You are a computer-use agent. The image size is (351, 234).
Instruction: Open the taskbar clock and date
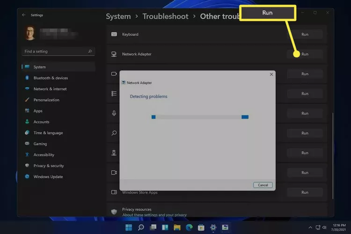tap(339, 227)
